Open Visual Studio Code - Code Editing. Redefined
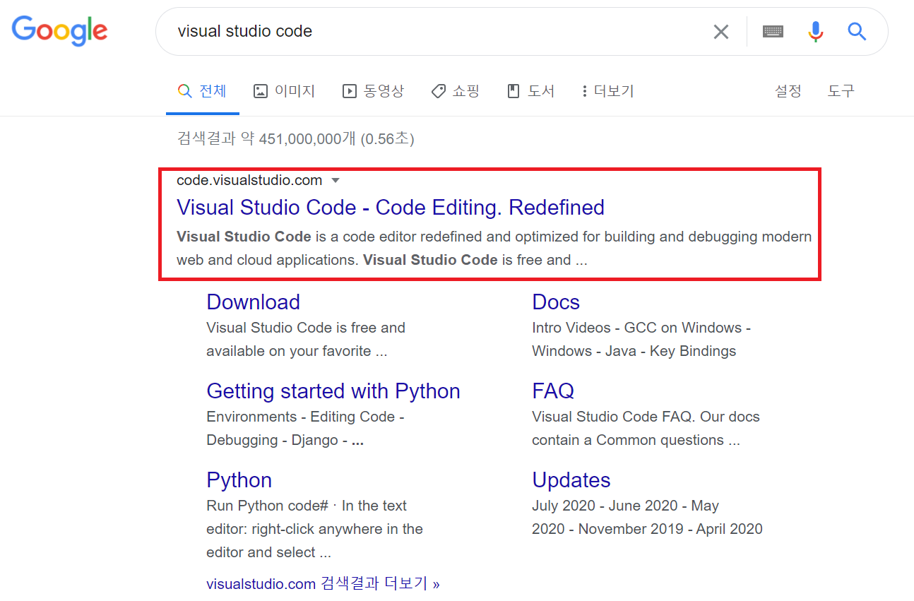Viewport: 914px width, 601px height. tap(391, 208)
